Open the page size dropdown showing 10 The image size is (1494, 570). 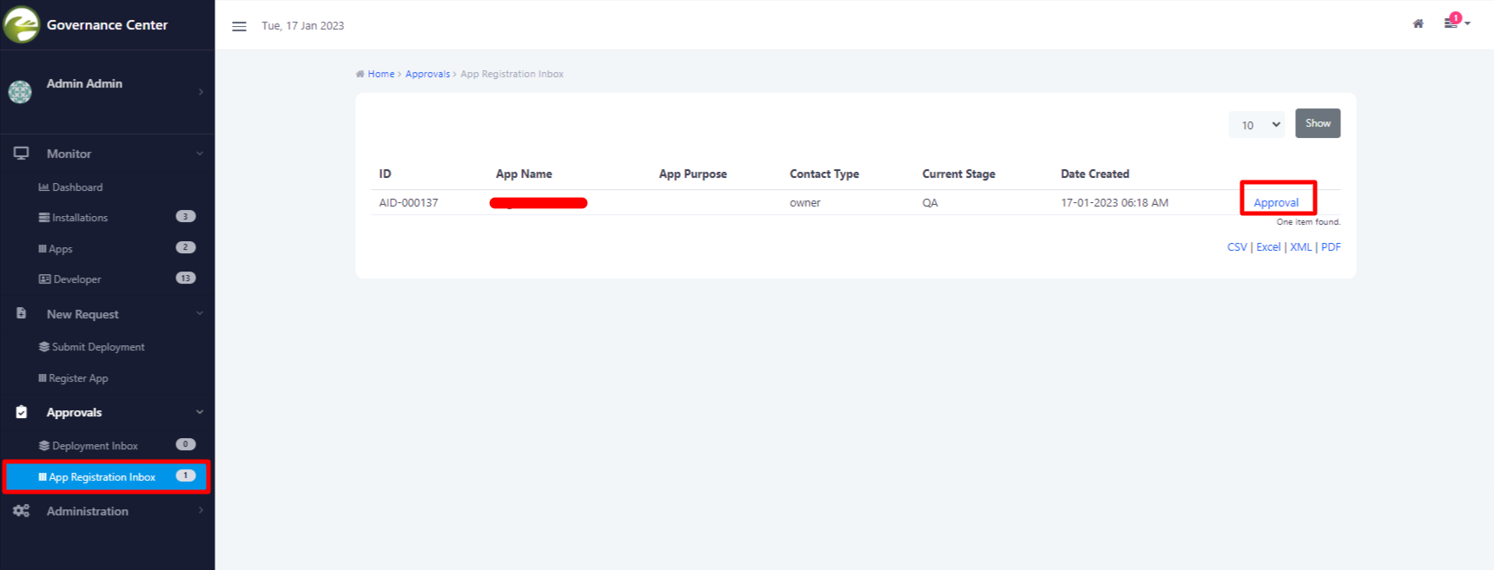(x=1257, y=125)
